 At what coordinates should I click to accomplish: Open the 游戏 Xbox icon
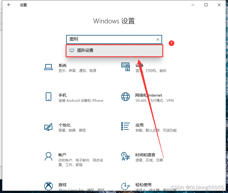pyautogui.click(x=49, y=186)
